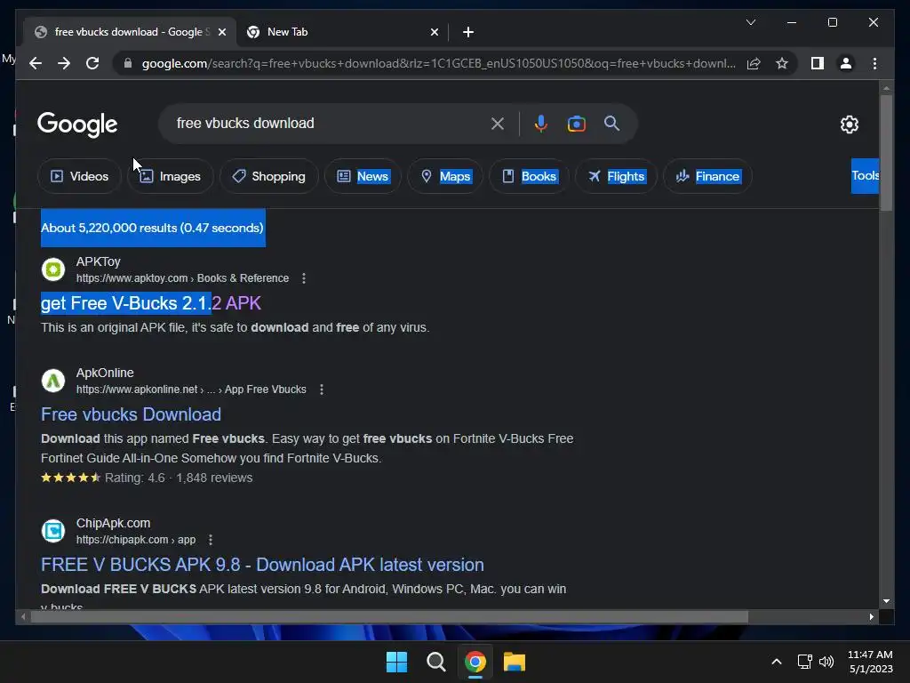This screenshot has width=910, height=683.
Task: Go forward with the browser arrow
Action: (64, 63)
